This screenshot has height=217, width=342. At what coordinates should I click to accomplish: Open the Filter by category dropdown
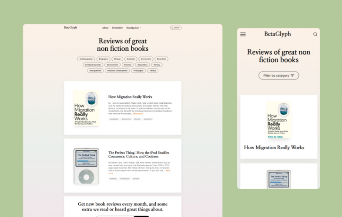pos(278,76)
